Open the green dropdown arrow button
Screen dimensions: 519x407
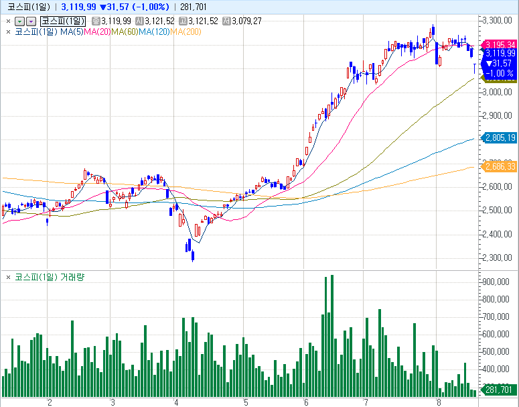tap(19, 21)
